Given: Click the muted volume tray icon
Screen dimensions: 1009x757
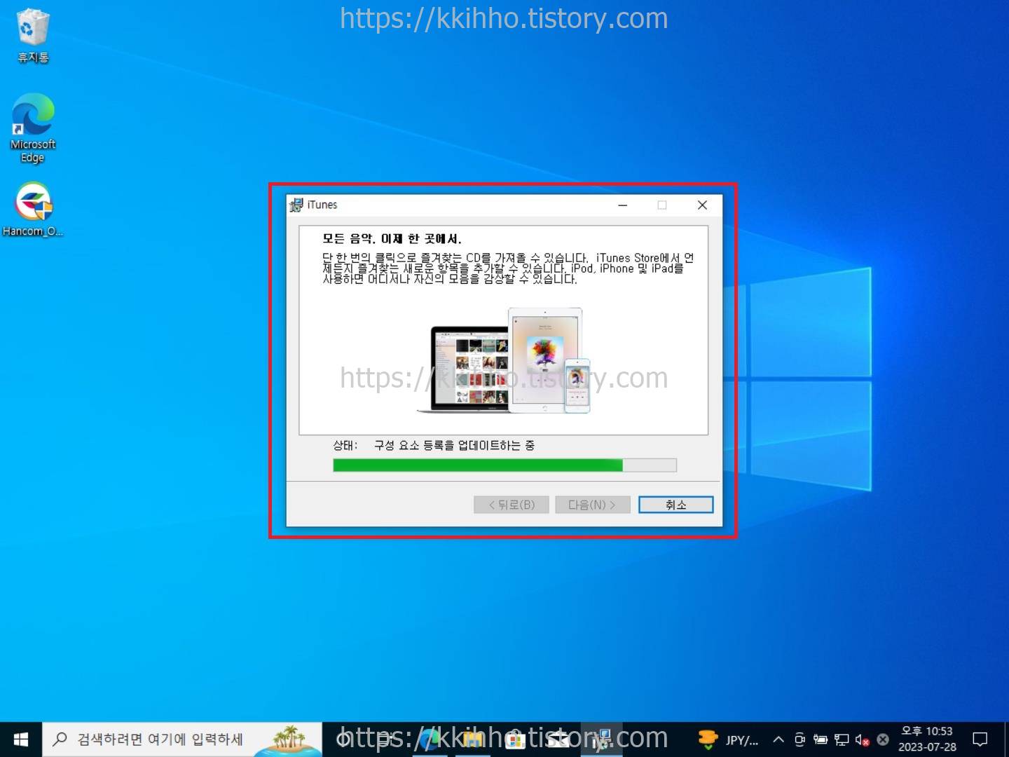Looking at the screenshot, I should (862, 739).
